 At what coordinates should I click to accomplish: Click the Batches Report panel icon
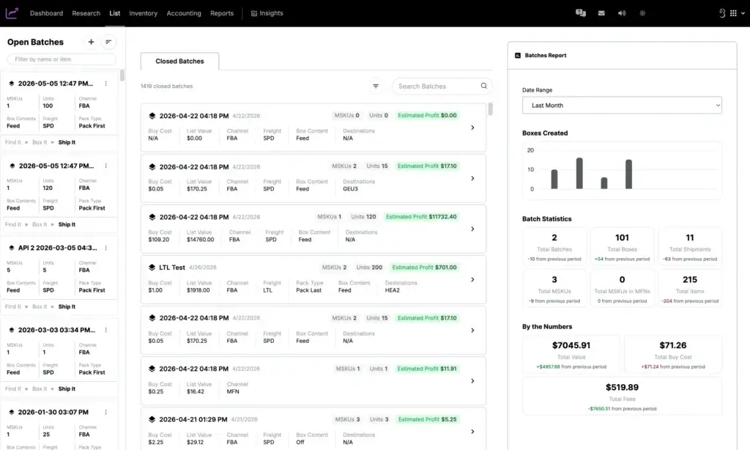pyautogui.click(x=518, y=56)
